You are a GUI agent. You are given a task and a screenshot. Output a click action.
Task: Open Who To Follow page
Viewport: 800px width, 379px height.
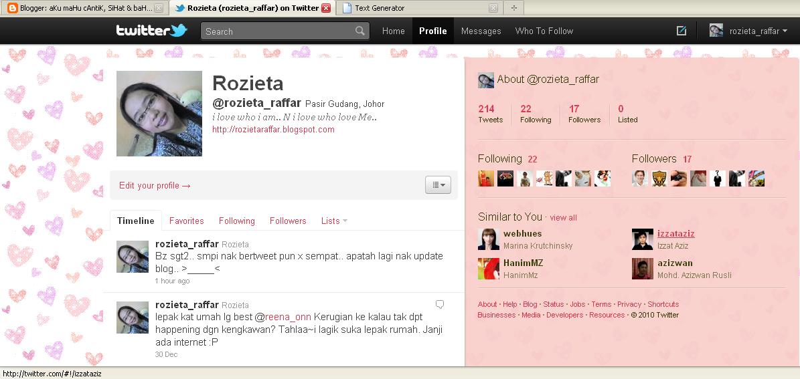point(544,31)
